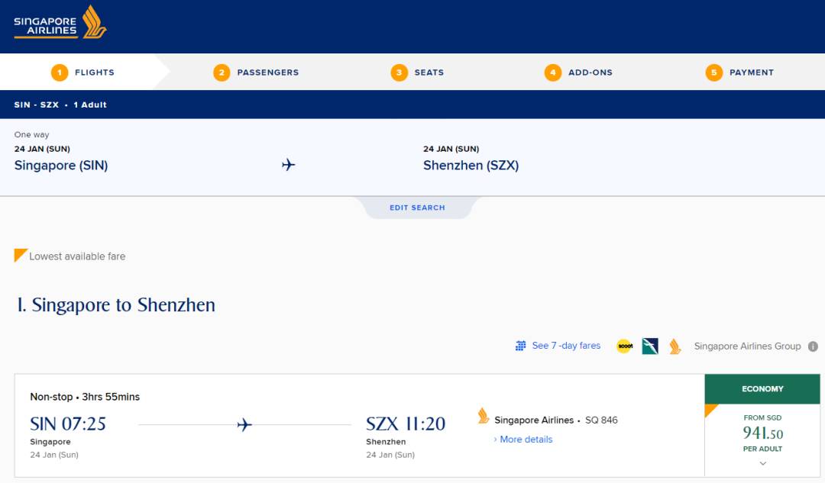The width and height of the screenshot is (825, 483).
Task: Click the Singapore Airlines icon beside SQ 846
Action: (x=484, y=417)
